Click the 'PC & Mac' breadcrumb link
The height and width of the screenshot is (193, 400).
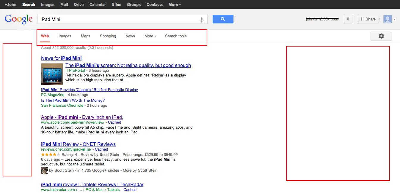[x=95, y=190]
